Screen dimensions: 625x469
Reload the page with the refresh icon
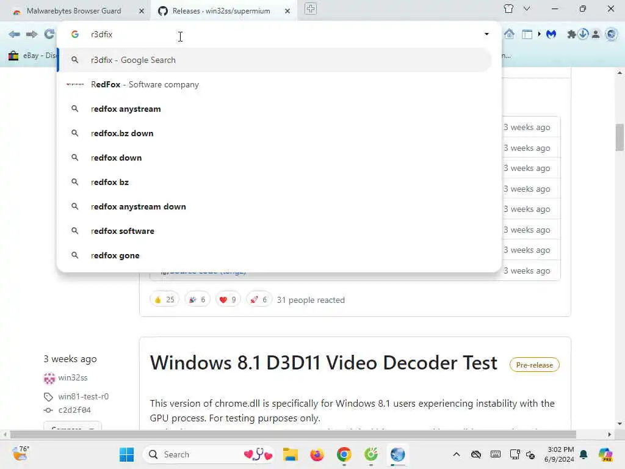(x=49, y=34)
